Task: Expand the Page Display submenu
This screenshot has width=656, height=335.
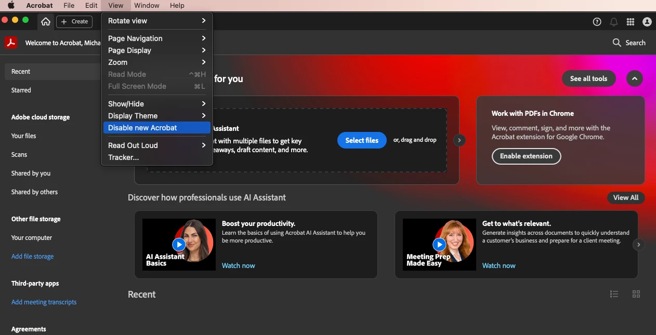Action: [157, 50]
